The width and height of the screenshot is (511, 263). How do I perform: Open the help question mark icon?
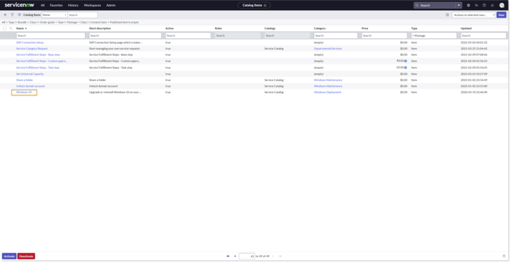484,5
